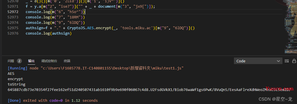The image size is (297, 104).
Task: Open the Code output channel dropdown
Action: click(x=258, y=61)
